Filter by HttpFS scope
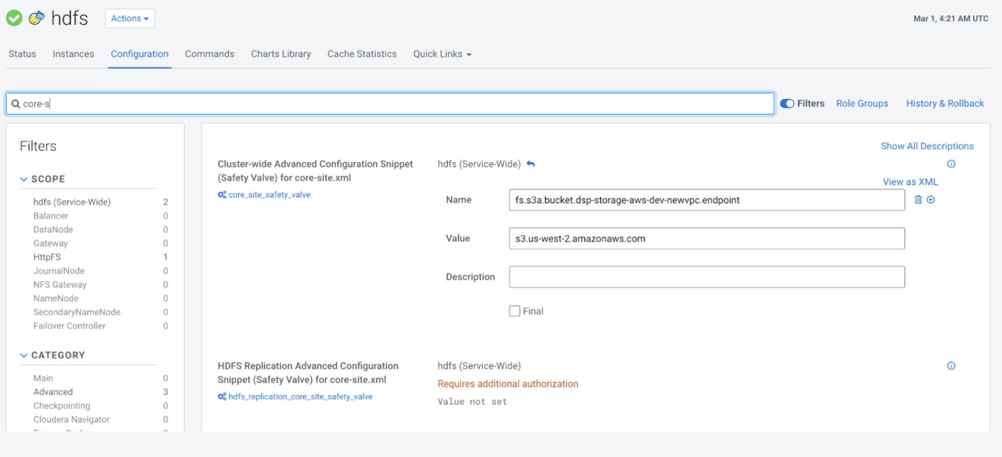Viewport: 1002px width, 457px height. pos(47,257)
